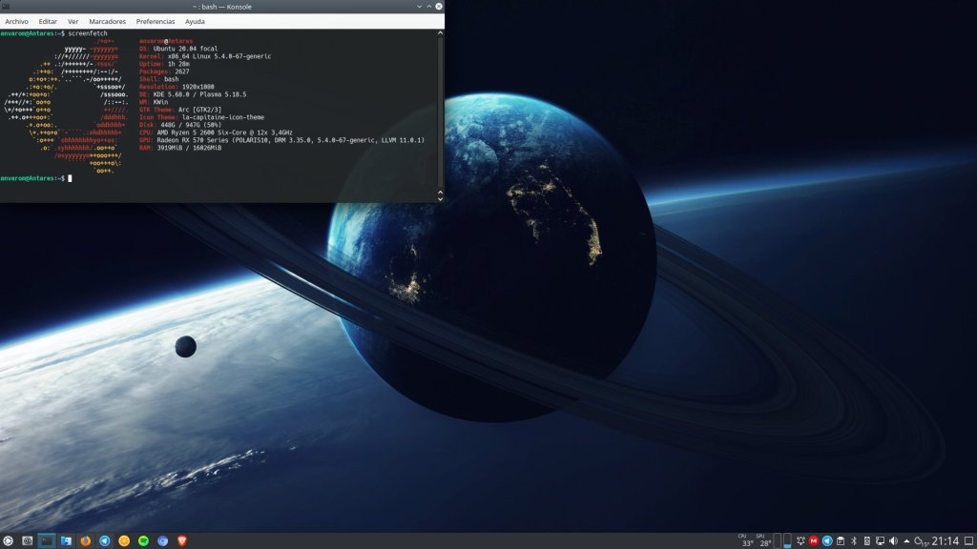Image resolution: width=977 pixels, height=549 pixels.
Task: Expand hidden system tray icons arrow
Action: pos(906,540)
